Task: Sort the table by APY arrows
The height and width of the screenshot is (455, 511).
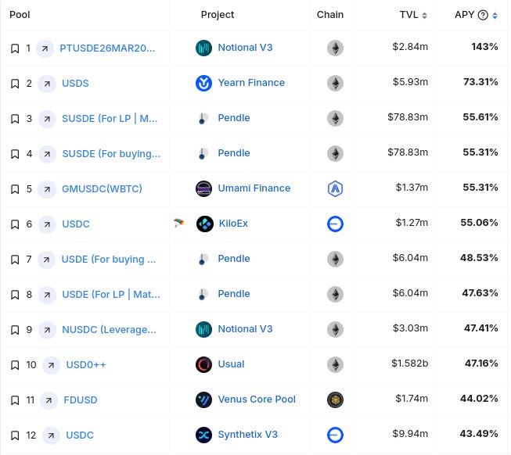Action: click(x=495, y=16)
